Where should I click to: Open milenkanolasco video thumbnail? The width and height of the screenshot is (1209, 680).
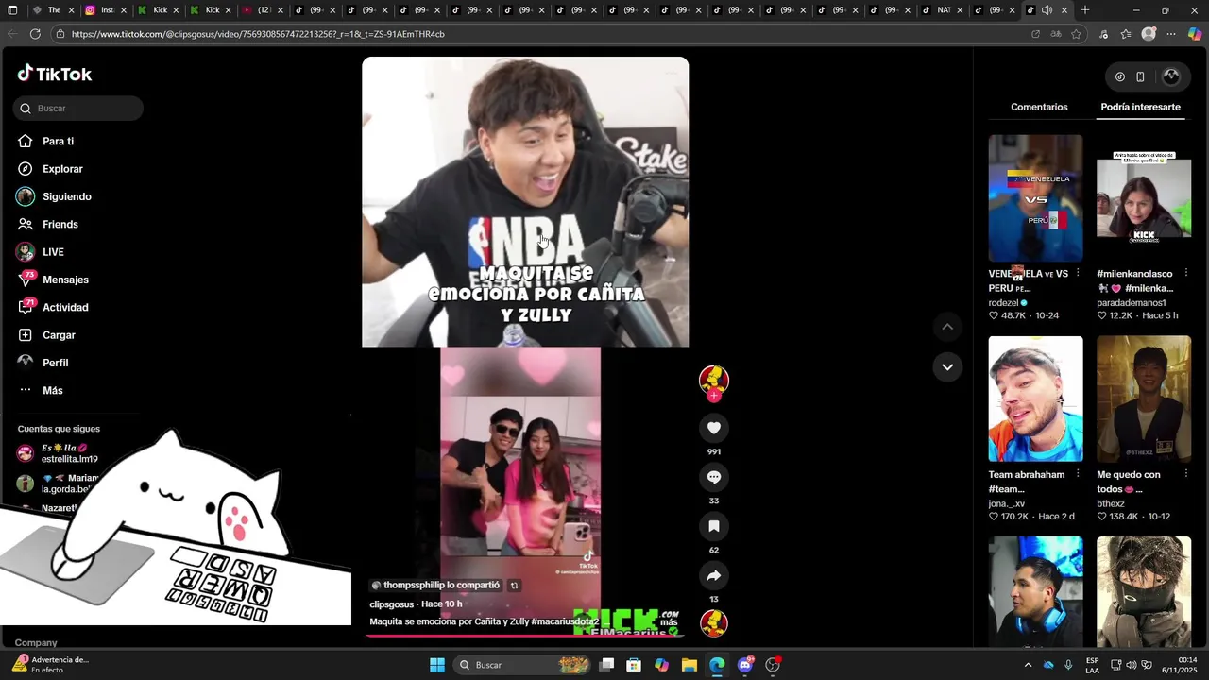pos(1144,198)
